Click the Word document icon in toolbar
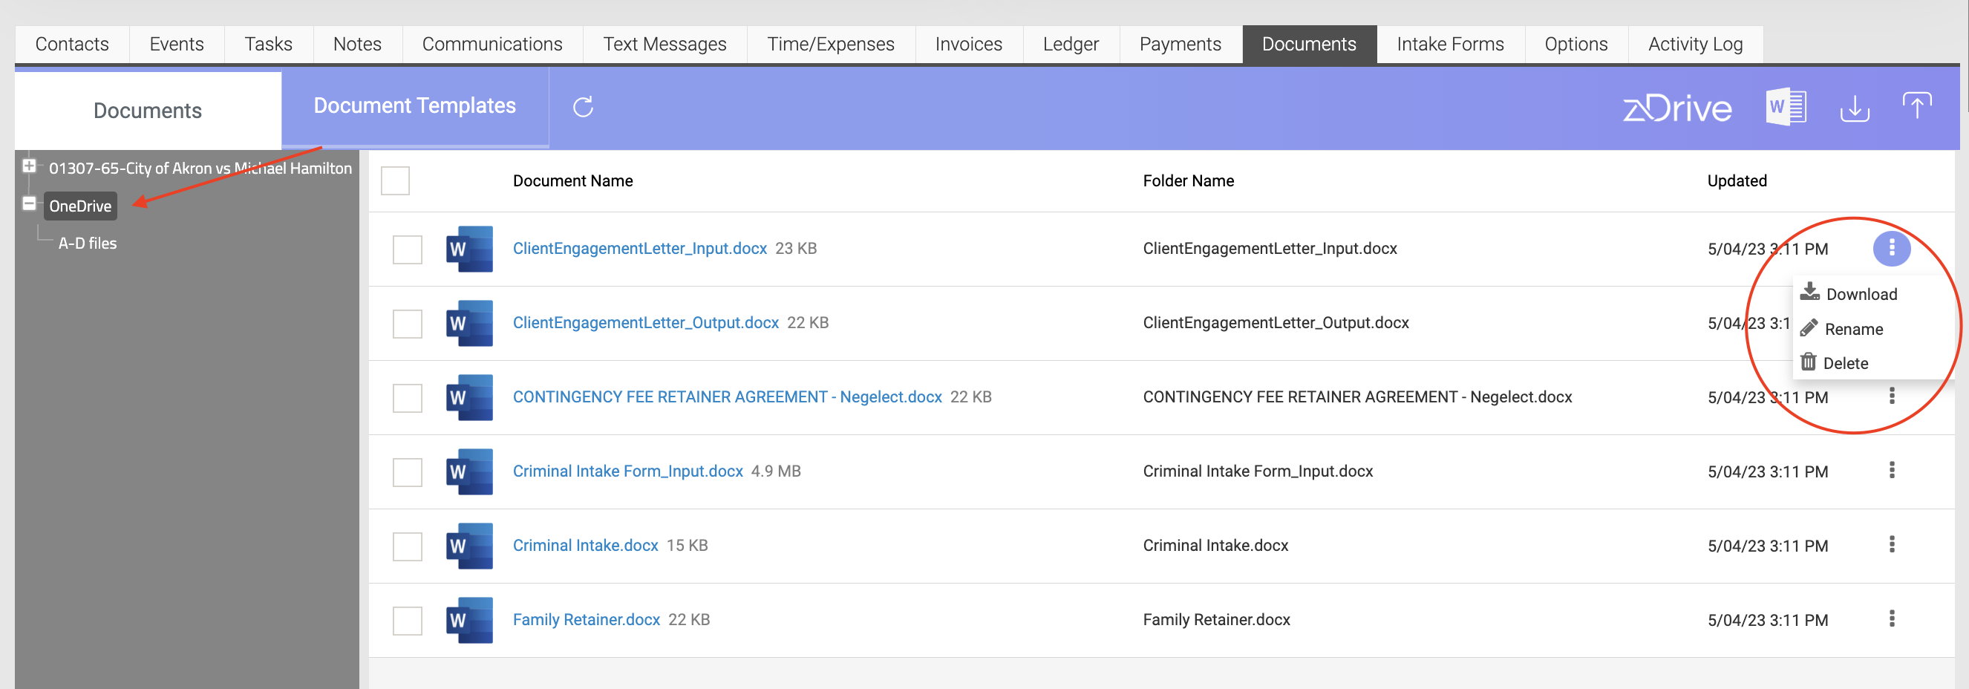 tap(1786, 107)
